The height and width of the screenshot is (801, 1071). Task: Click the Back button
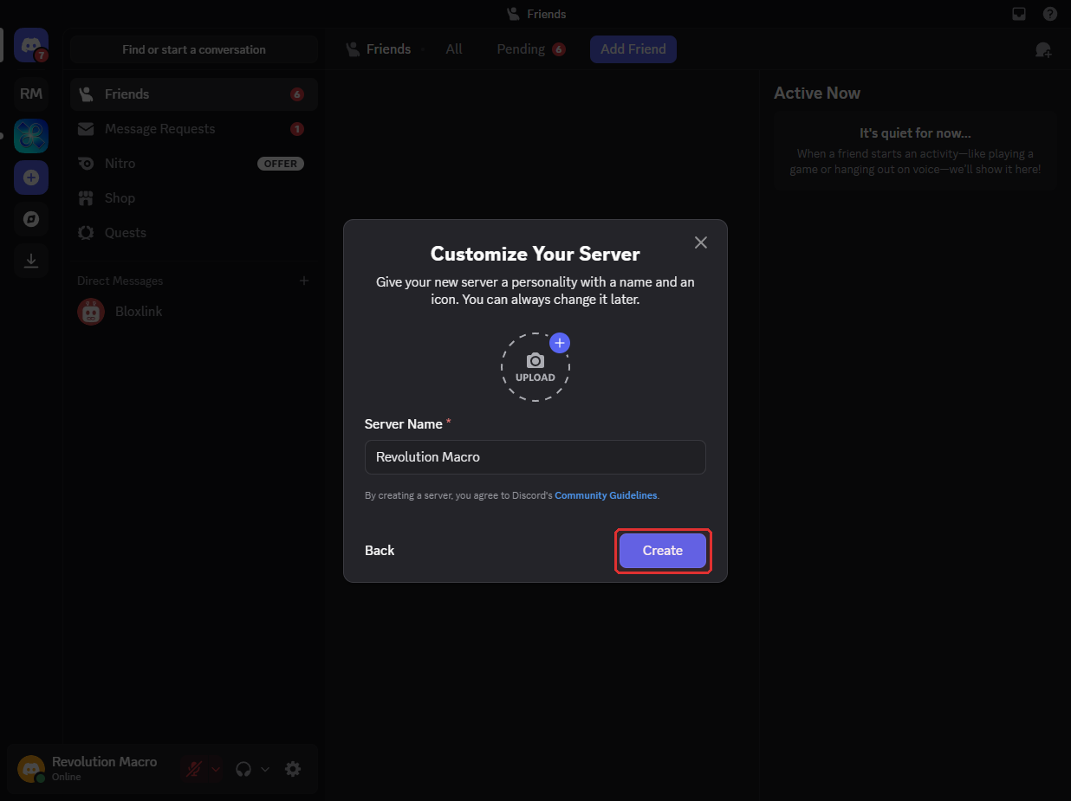click(380, 551)
